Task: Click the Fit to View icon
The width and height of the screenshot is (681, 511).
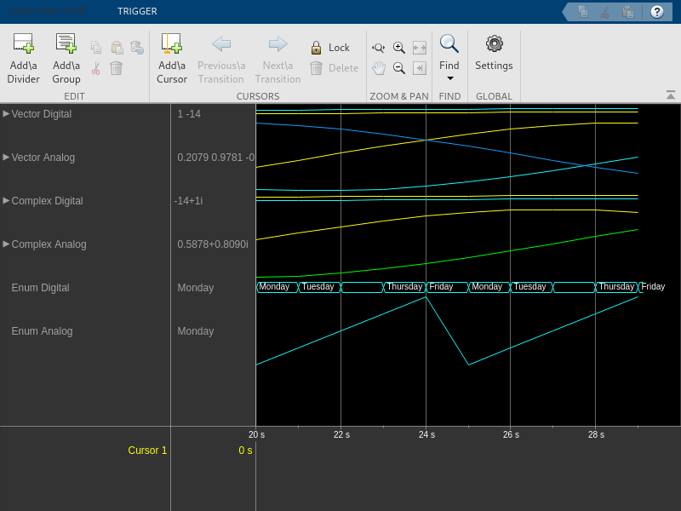Action: [419, 48]
